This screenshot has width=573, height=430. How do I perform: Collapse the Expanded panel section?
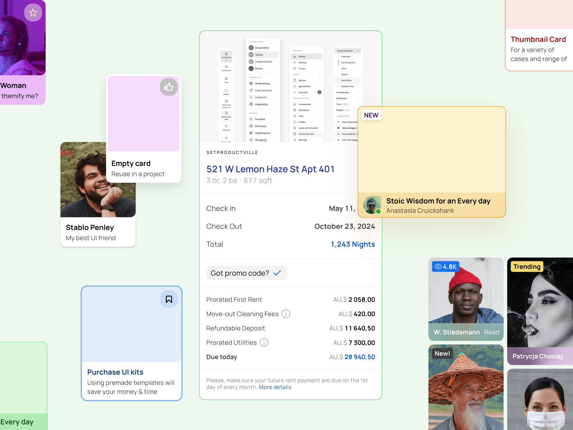coord(358,51)
